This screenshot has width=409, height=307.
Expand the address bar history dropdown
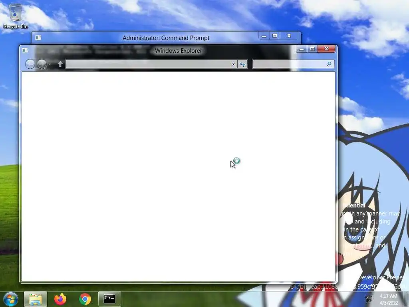[x=233, y=64]
